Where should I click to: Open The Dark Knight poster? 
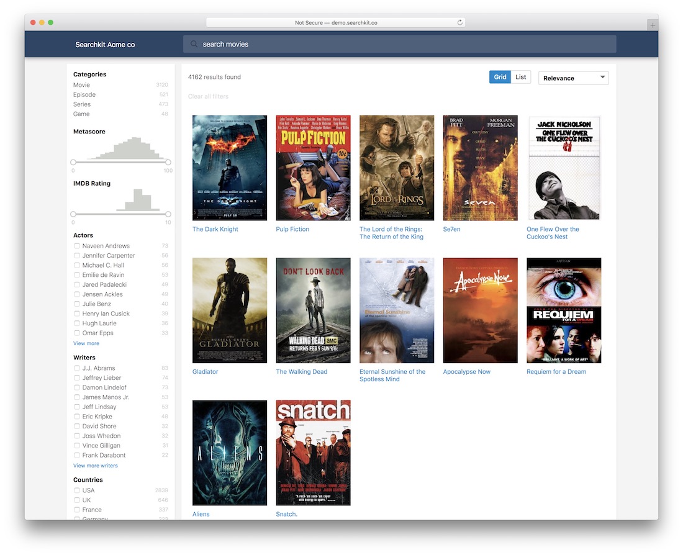tap(230, 168)
